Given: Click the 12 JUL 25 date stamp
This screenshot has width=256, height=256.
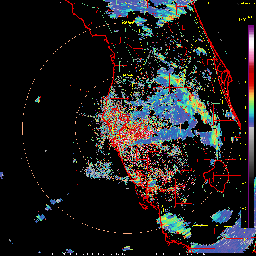Looking at the screenshot, I should pyautogui.click(x=181, y=254).
